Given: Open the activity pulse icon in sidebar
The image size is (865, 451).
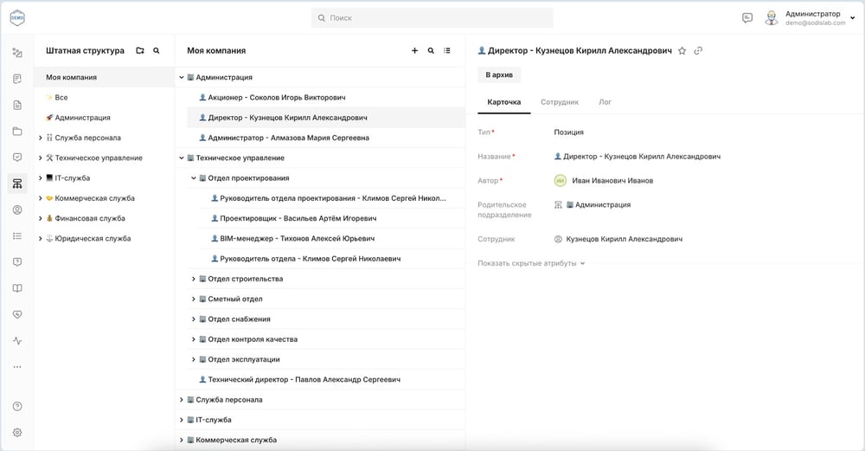Looking at the screenshot, I should (x=17, y=340).
